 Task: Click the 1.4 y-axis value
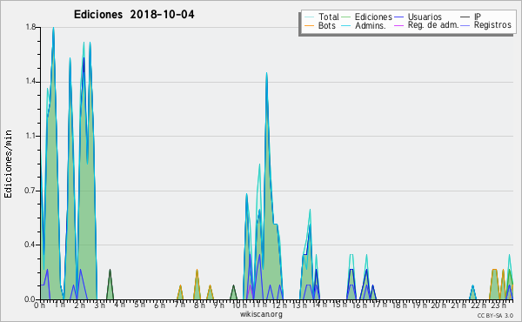(30, 82)
